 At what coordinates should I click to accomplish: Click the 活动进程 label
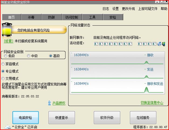point(77,43)
